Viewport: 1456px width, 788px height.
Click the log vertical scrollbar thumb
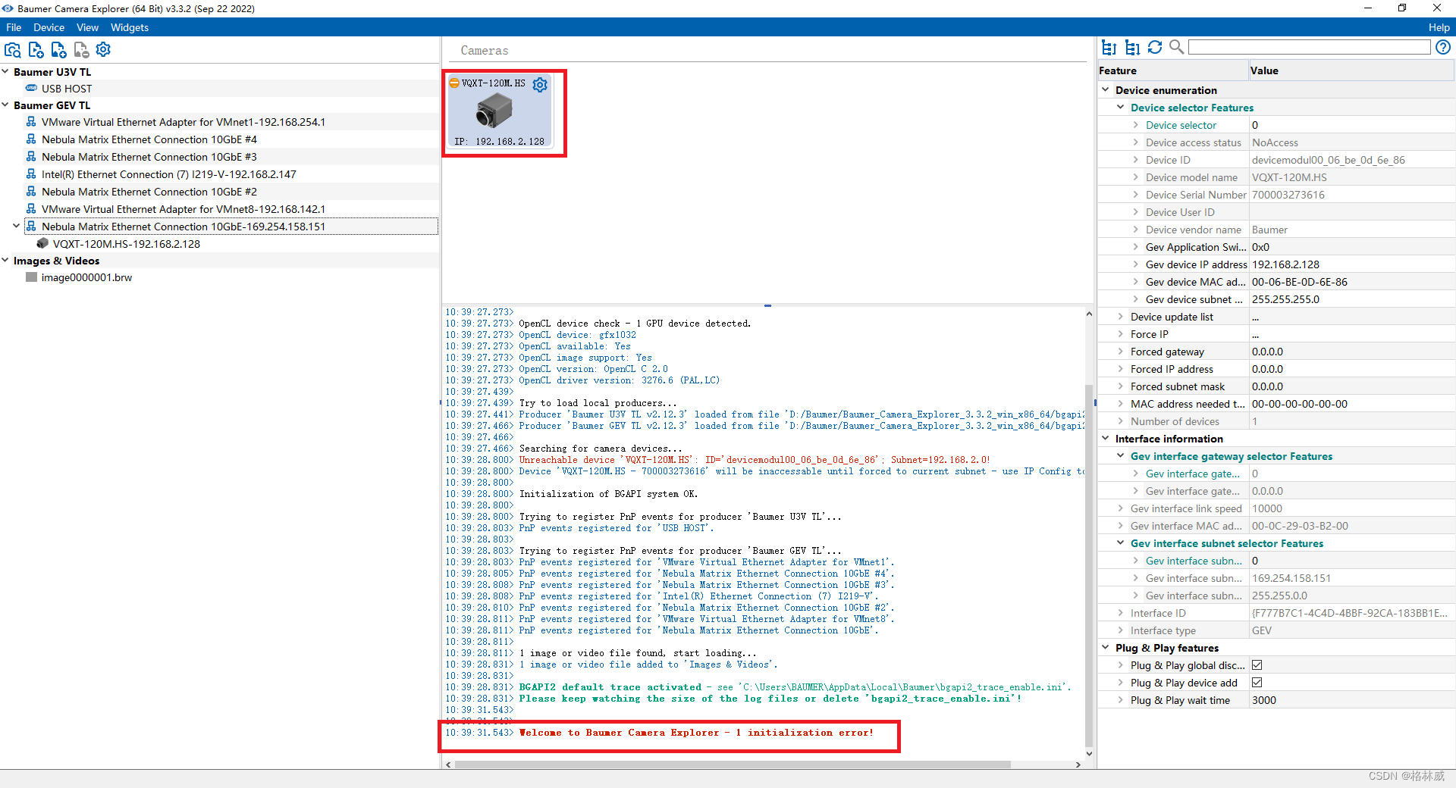pyautogui.click(x=1089, y=567)
